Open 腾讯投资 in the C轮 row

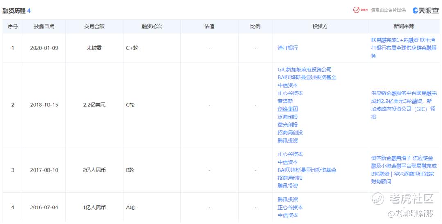[288, 140]
